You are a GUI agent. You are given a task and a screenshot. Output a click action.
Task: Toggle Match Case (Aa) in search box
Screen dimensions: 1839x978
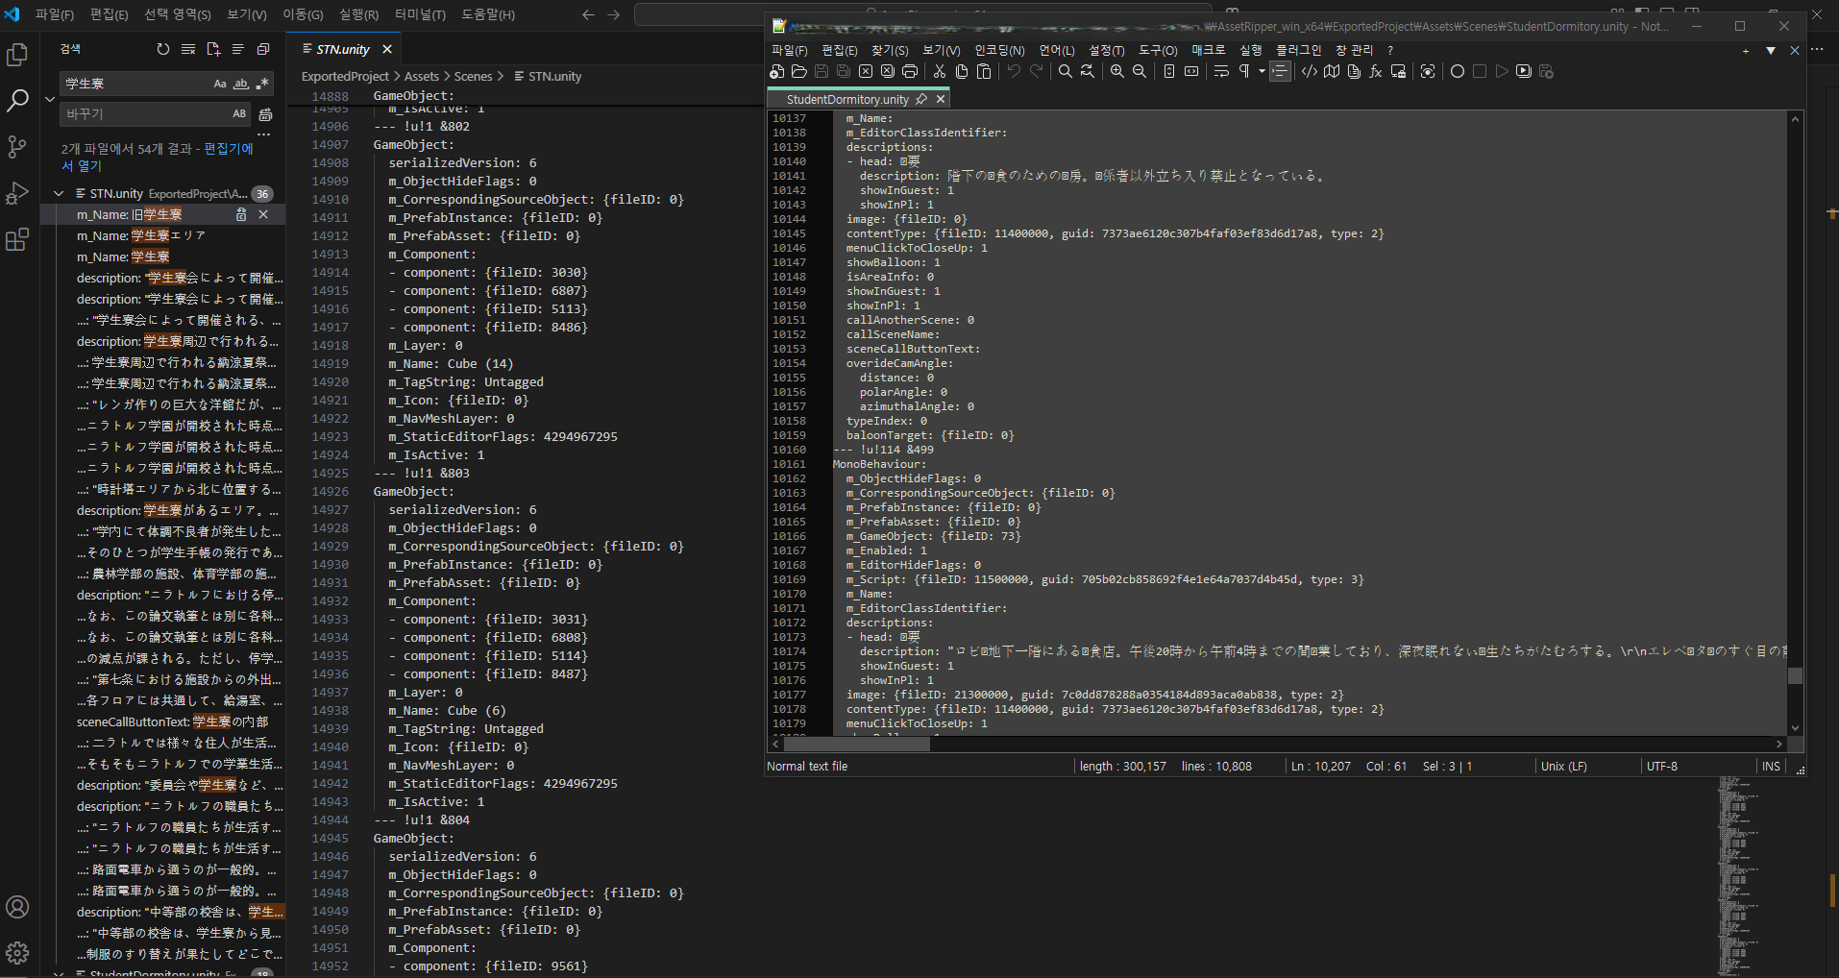click(x=220, y=84)
